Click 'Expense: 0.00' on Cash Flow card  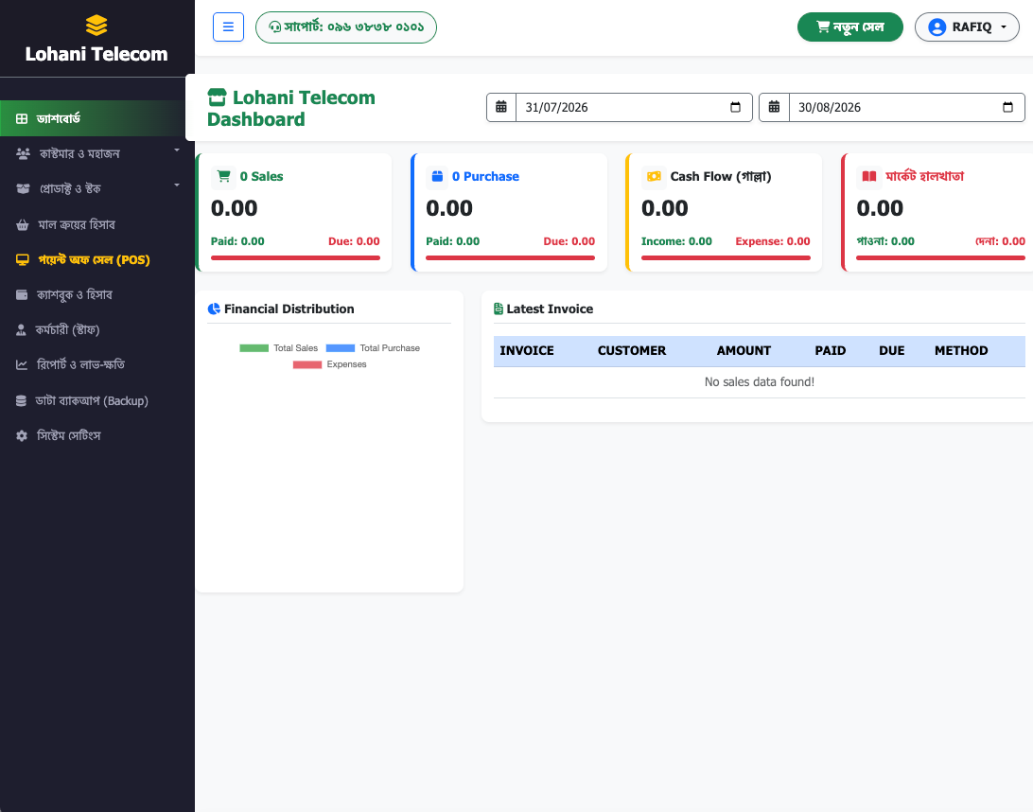point(773,241)
